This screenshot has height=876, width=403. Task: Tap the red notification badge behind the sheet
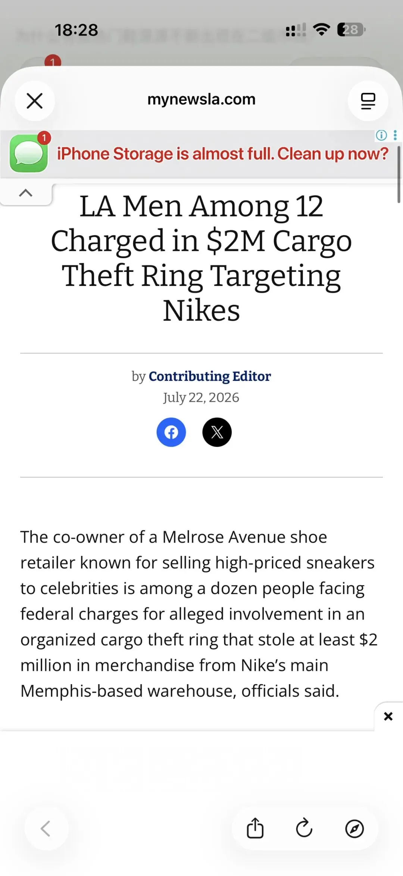[53, 61]
